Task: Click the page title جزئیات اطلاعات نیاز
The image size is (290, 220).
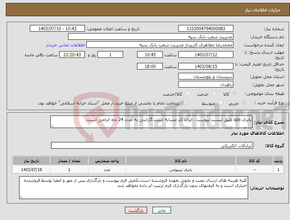Action: tap(263, 10)
